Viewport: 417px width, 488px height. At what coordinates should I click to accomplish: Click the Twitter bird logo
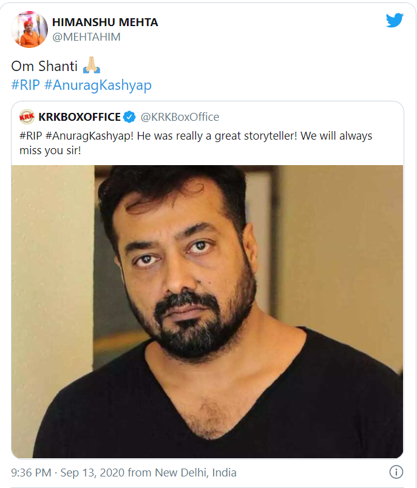tap(395, 21)
